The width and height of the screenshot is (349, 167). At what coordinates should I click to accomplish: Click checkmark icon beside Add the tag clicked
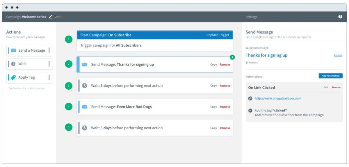point(250,110)
